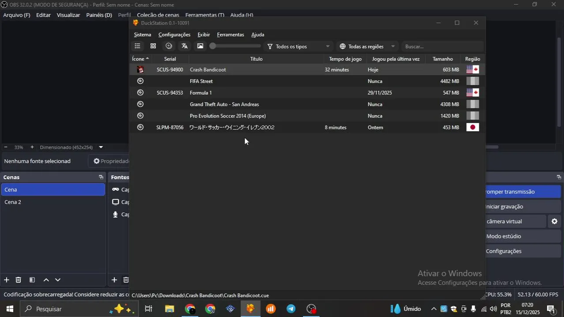The width and height of the screenshot is (564, 317).
Task: Open the Todos os tipos filter dropdown
Action: pyautogui.click(x=298, y=46)
